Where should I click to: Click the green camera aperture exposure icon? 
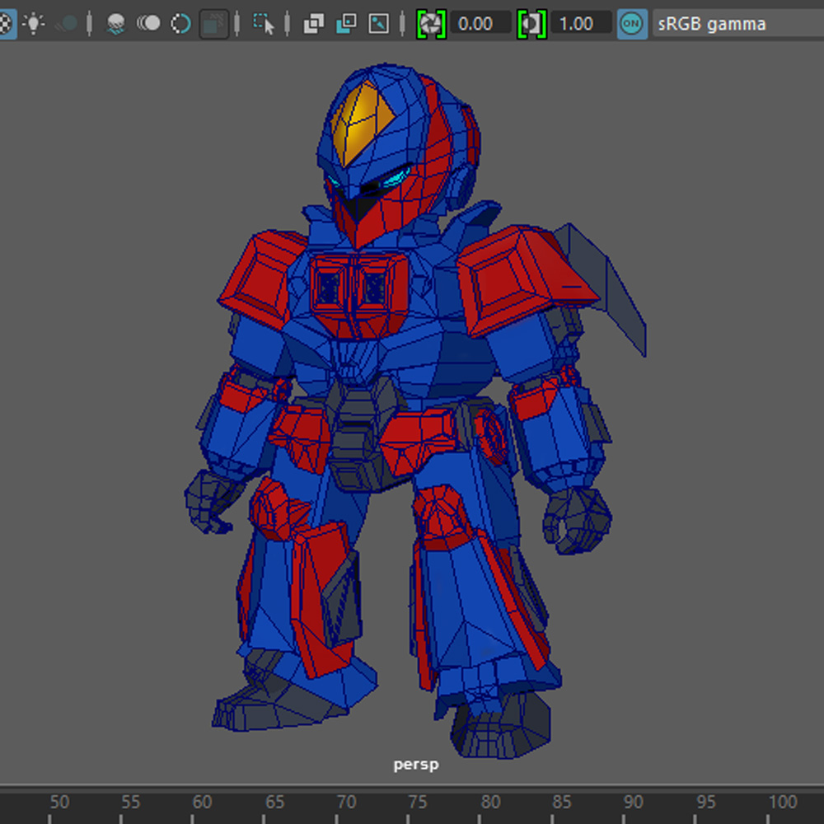tap(429, 24)
